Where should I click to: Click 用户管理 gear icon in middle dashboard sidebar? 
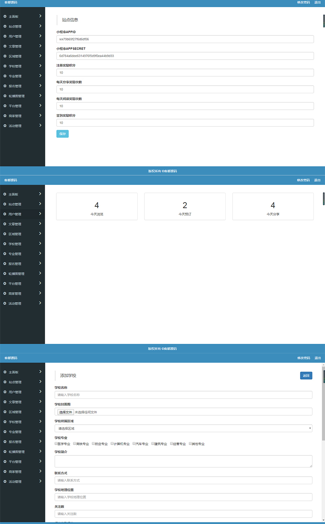click(x=5, y=214)
